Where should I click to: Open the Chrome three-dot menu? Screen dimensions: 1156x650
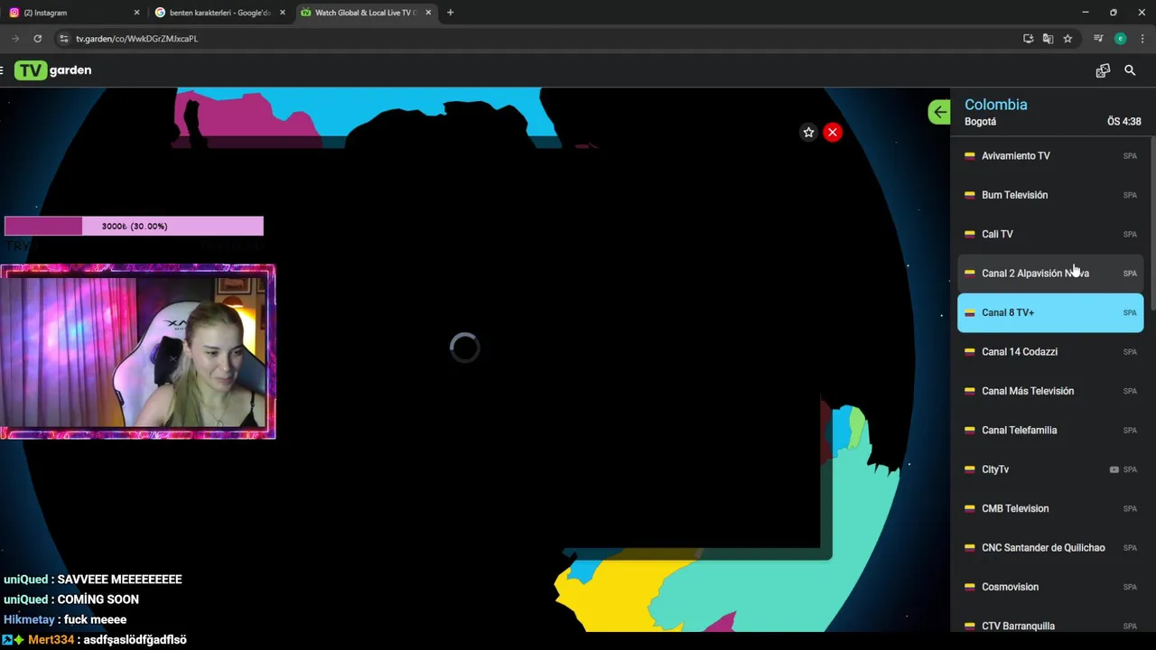tap(1142, 39)
